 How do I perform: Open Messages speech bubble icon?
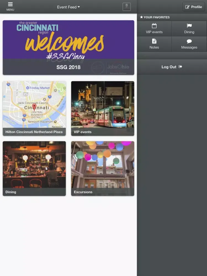pyautogui.click(x=189, y=44)
